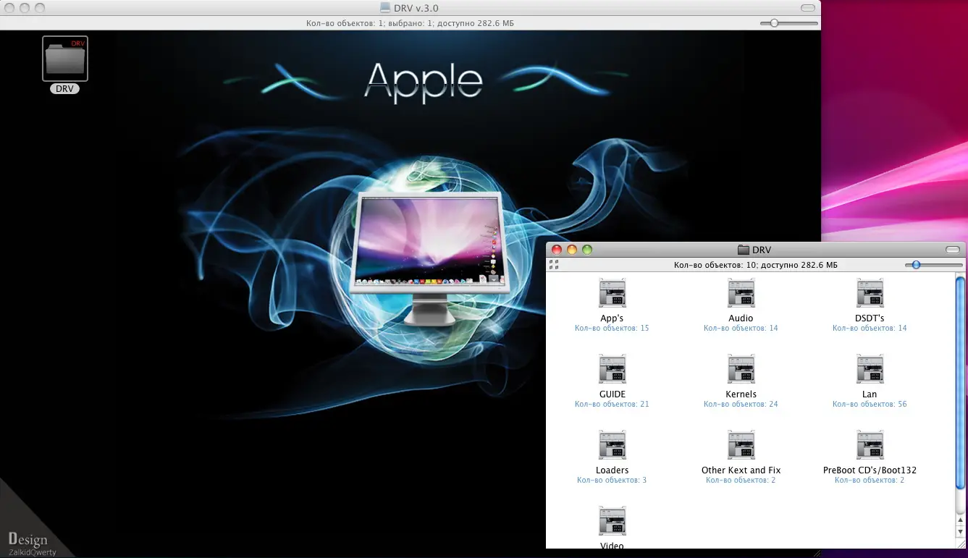
Task: Open the Other Kext and Fix folder icon
Action: [x=741, y=445]
